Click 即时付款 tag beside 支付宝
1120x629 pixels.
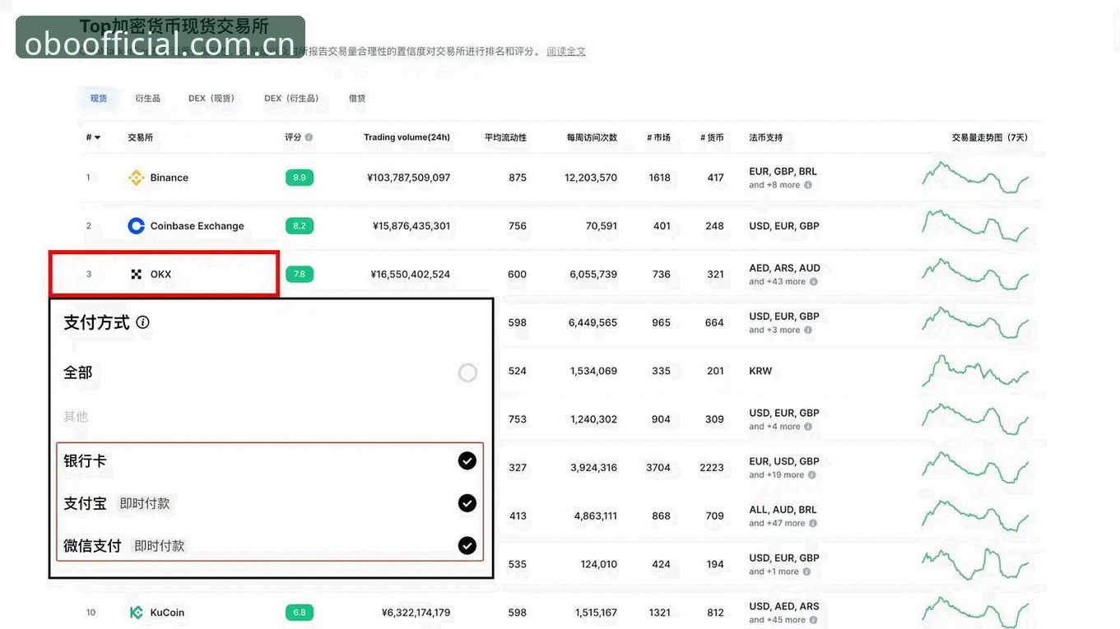point(145,503)
